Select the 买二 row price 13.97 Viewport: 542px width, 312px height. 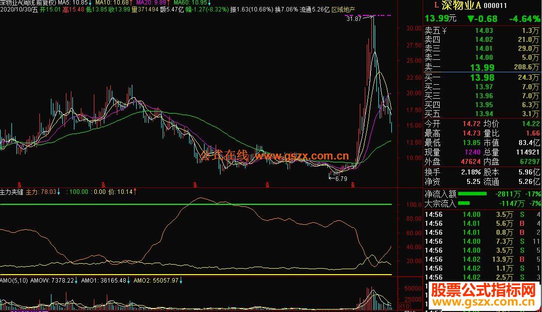click(484, 87)
